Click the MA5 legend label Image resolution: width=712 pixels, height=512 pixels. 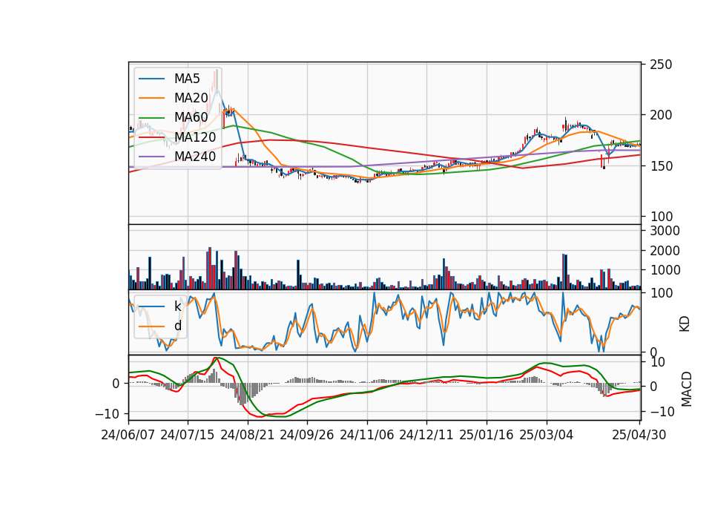pos(187,79)
